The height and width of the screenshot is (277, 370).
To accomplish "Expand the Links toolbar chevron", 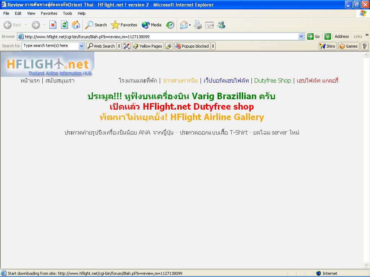I will coord(367,35).
